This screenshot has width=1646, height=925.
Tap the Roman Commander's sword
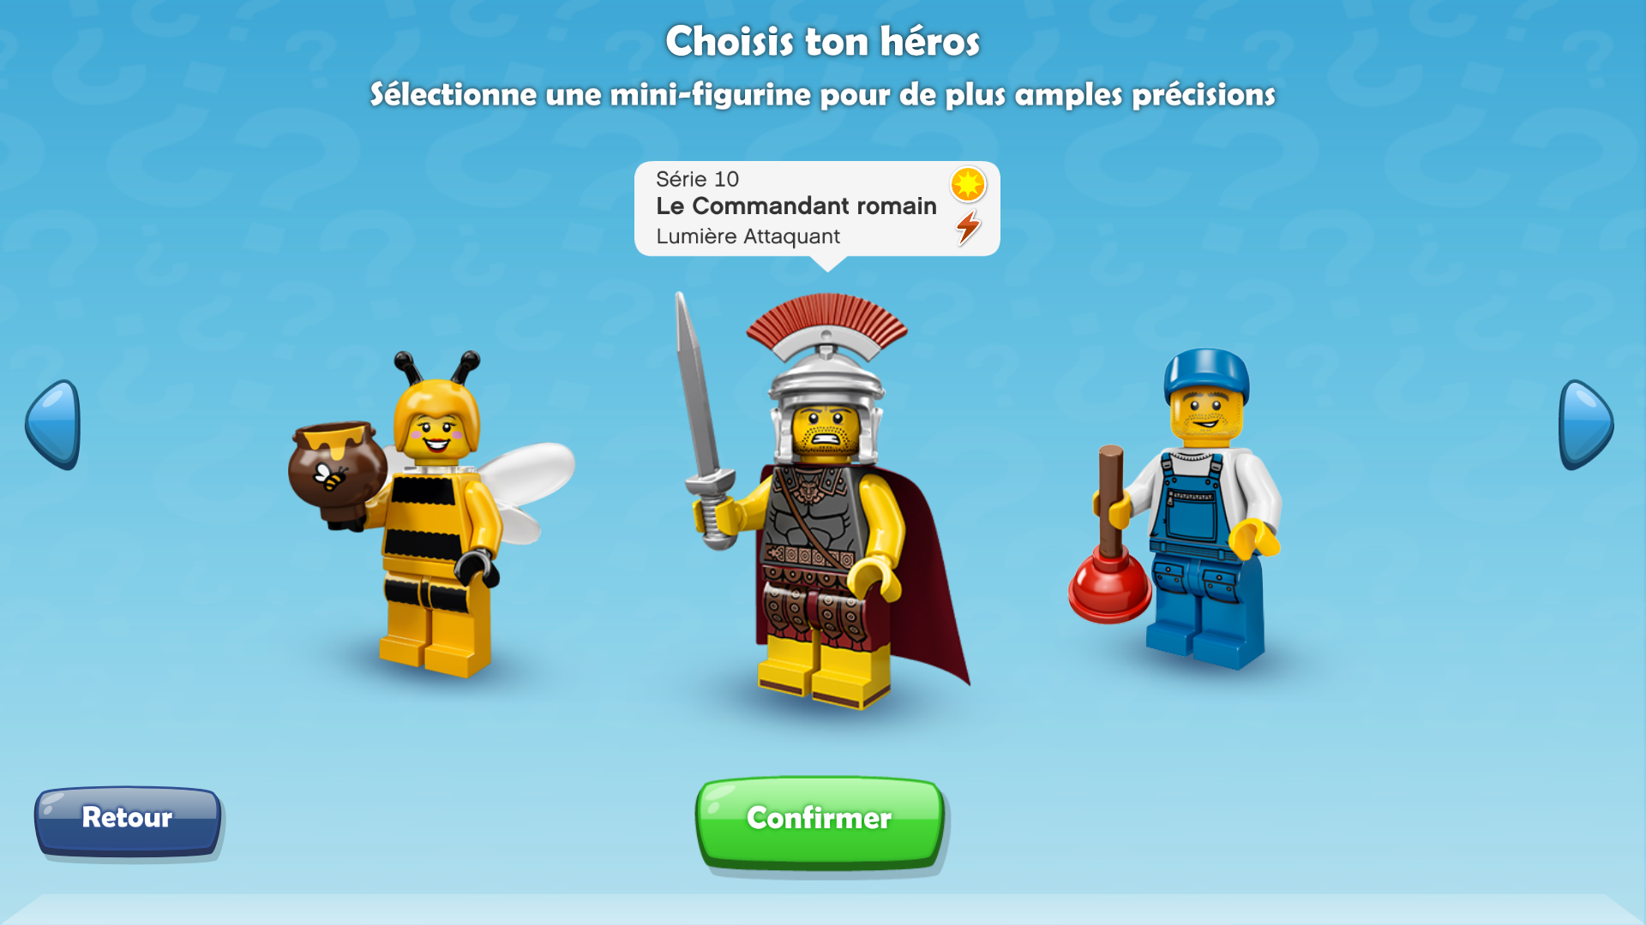click(703, 420)
